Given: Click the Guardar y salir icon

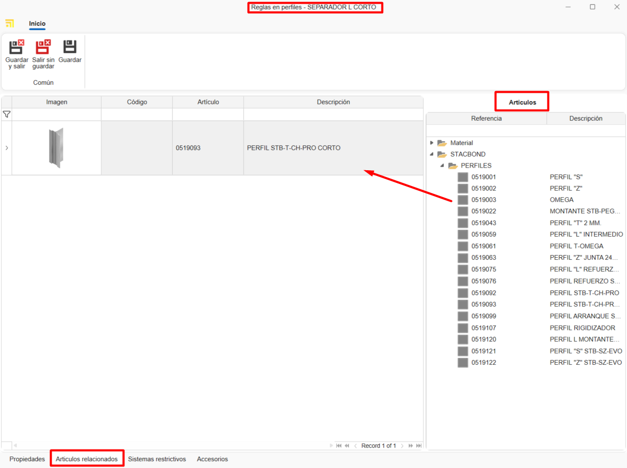Looking at the screenshot, I should 16,47.
